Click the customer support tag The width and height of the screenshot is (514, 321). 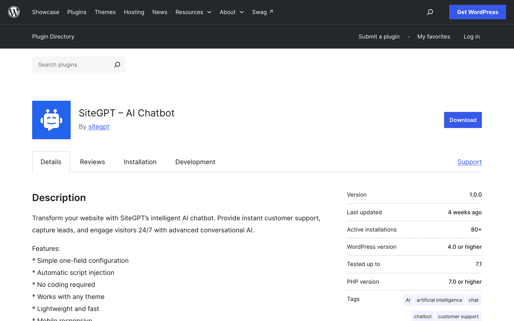click(458, 316)
